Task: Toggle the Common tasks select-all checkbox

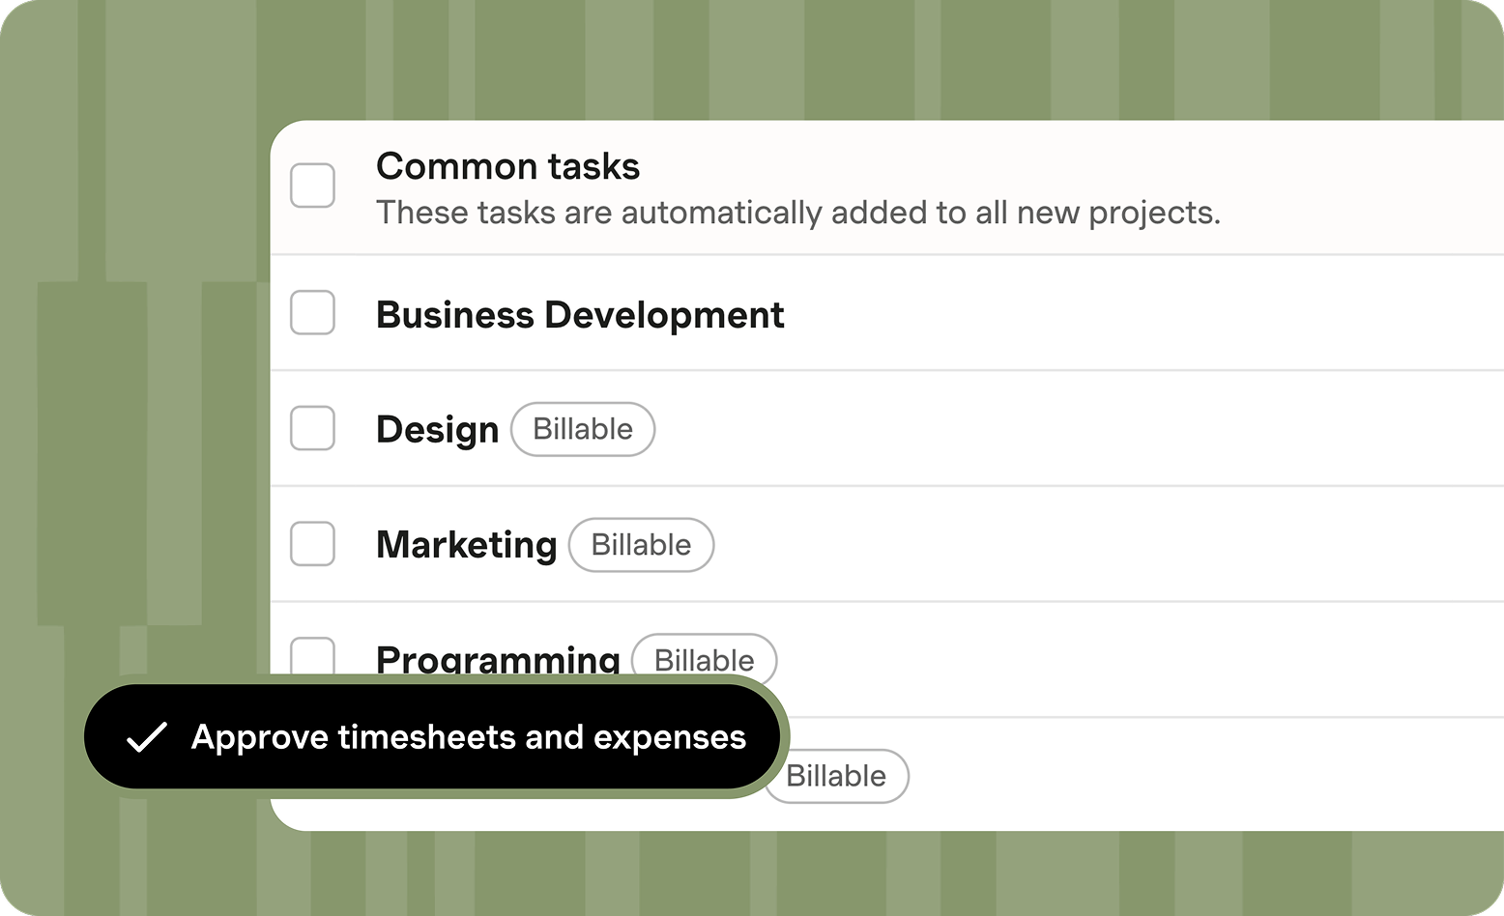Action: click(312, 186)
